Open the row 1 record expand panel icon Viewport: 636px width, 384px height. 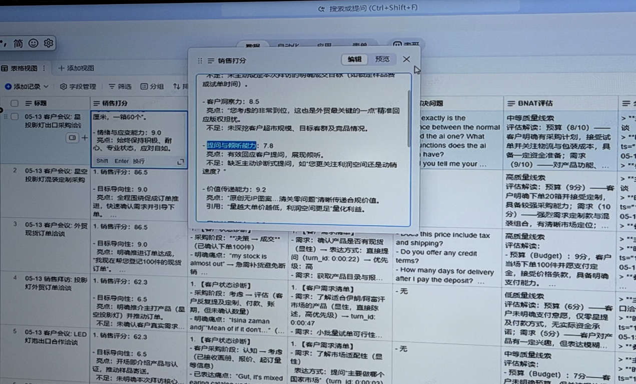click(73, 137)
